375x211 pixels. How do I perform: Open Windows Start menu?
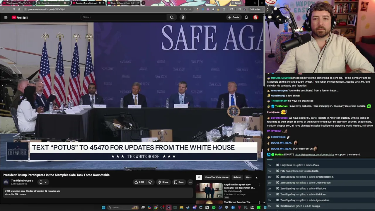coord(103,207)
